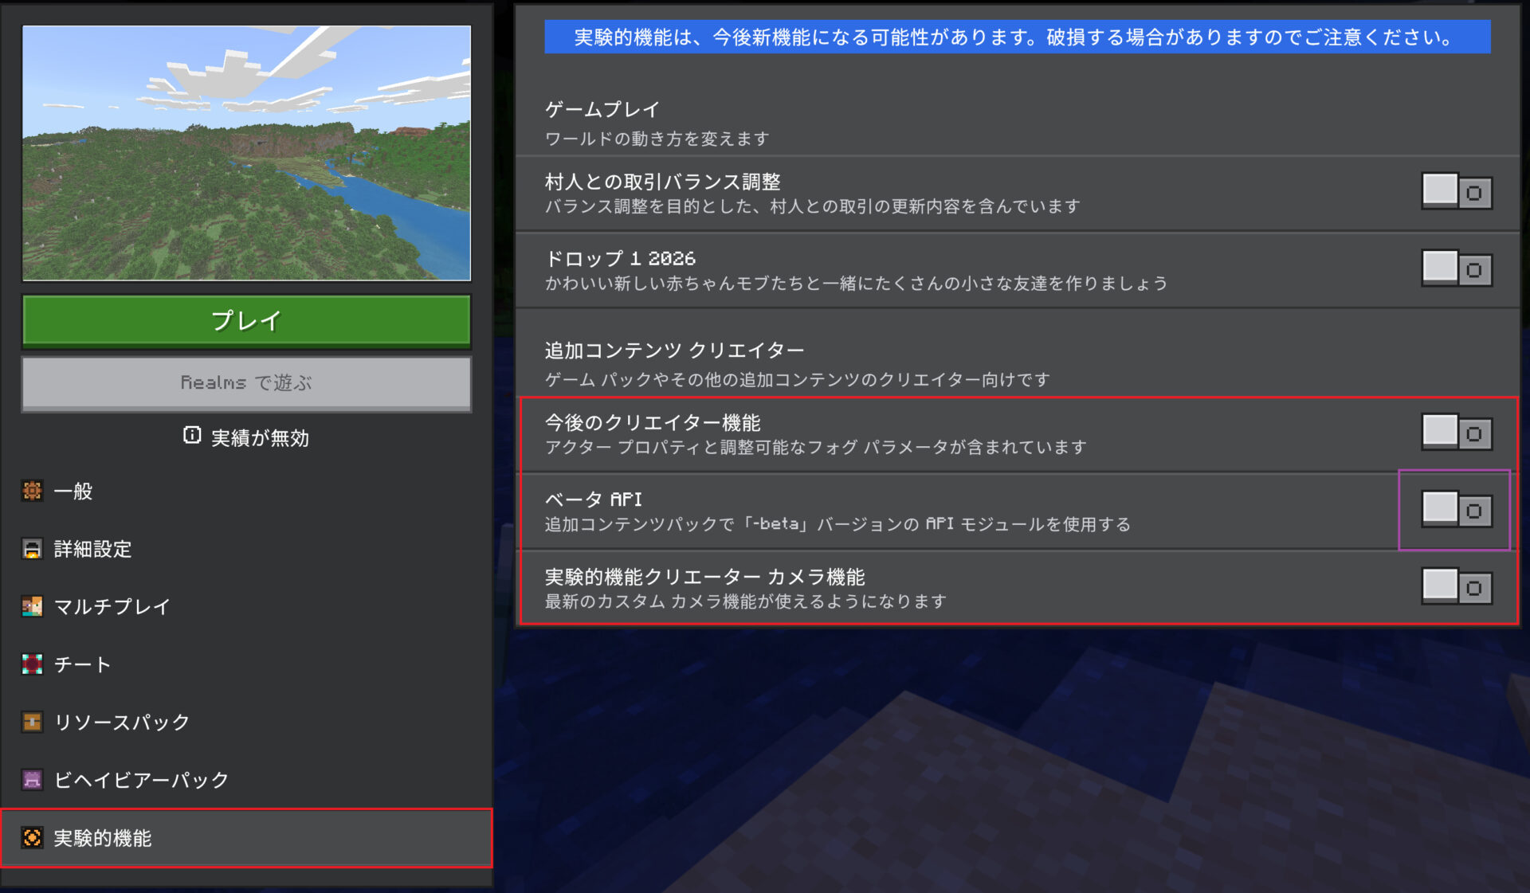The height and width of the screenshot is (893, 1530).
Task: Enable the 今後のクリエイター機能 toggle
Action: pyautogui.click(x=1456, y=433)
